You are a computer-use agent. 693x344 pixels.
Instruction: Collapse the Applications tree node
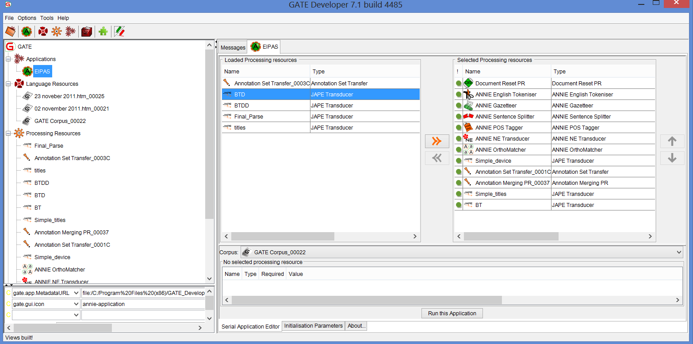tap(8, 59)
